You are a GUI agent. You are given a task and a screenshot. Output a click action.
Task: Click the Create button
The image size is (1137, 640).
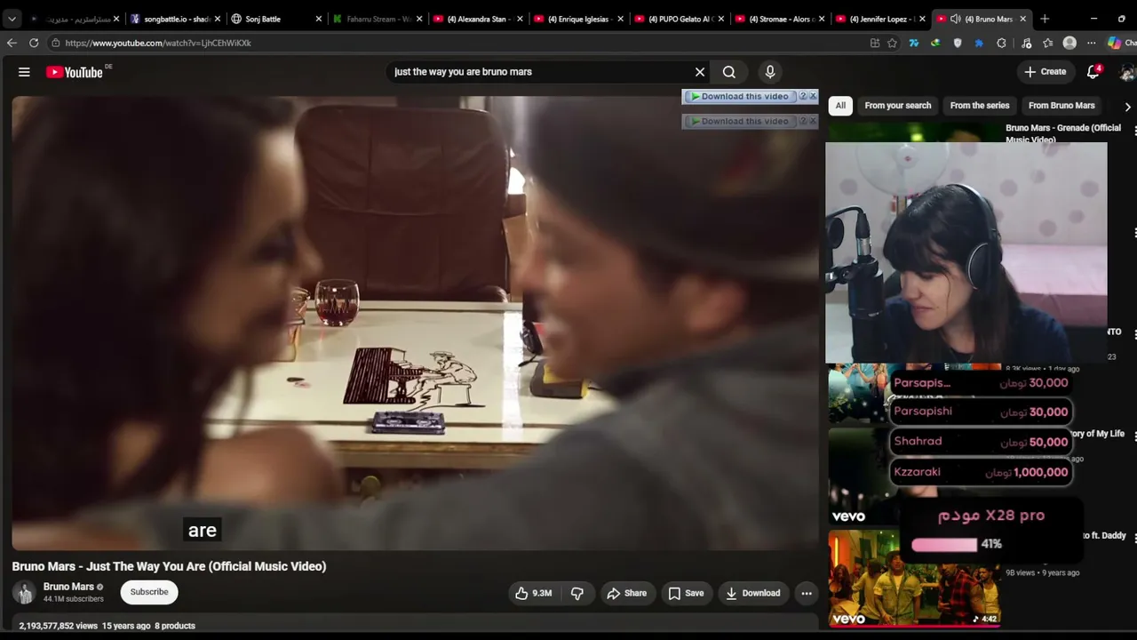1045,72
